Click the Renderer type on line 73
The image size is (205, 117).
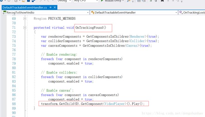137,37
